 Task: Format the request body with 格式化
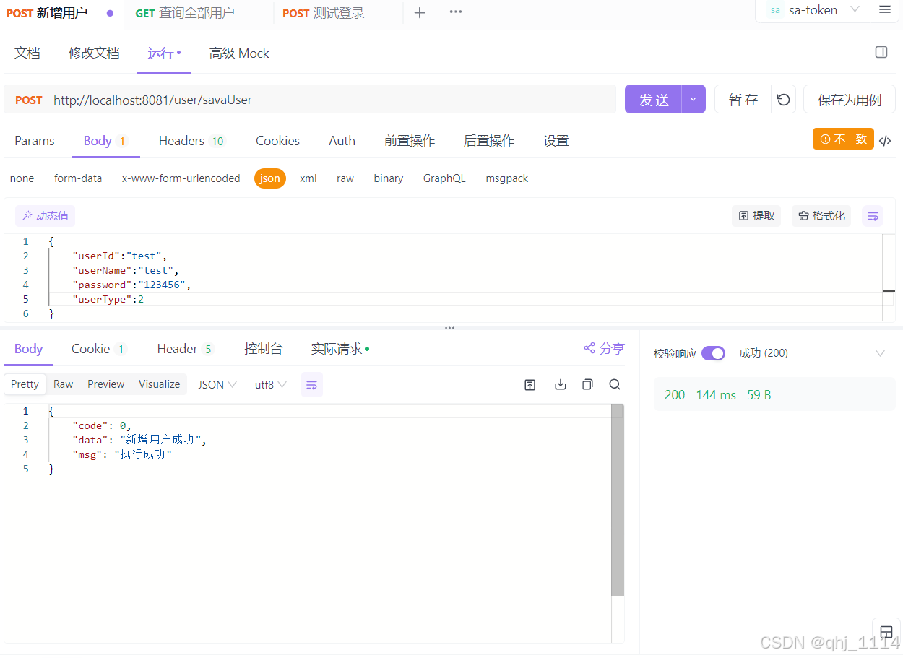click(x=821, y=215)
